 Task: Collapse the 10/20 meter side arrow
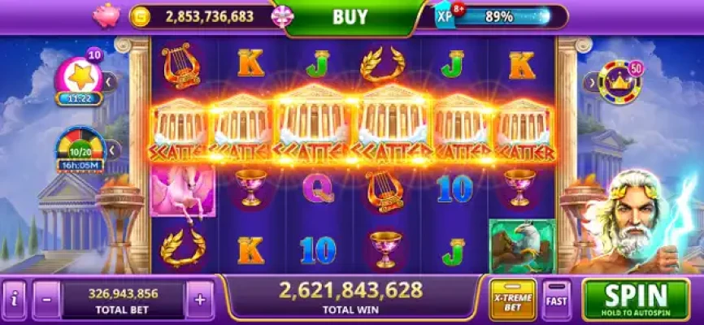(113, 149)
